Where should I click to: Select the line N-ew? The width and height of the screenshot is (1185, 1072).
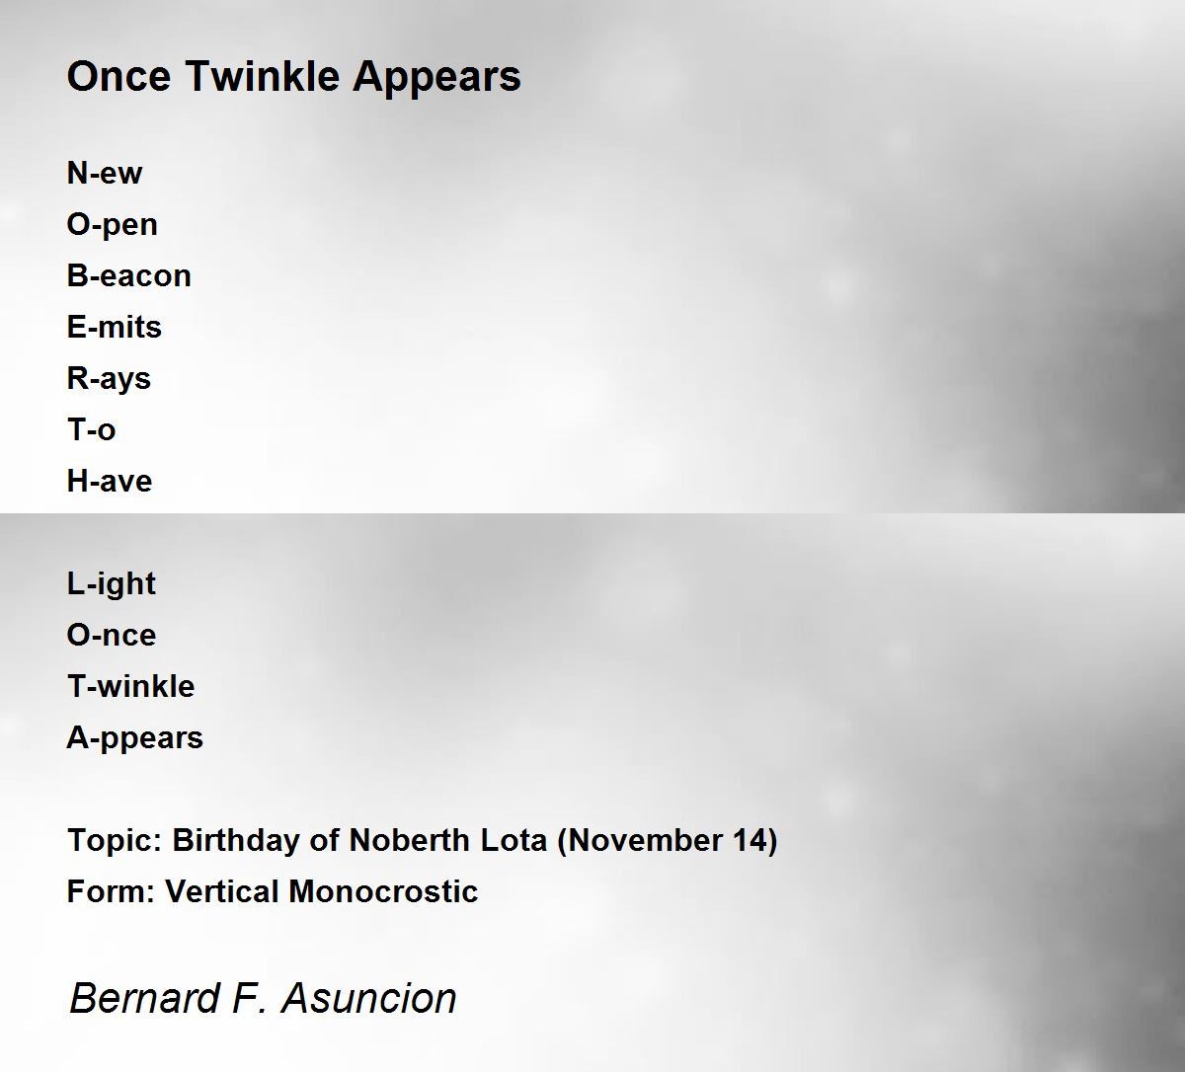105,174
